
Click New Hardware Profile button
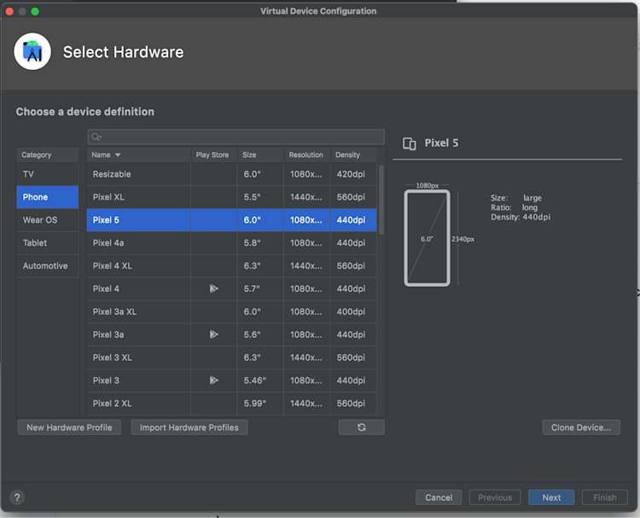[x=69, y=428]
